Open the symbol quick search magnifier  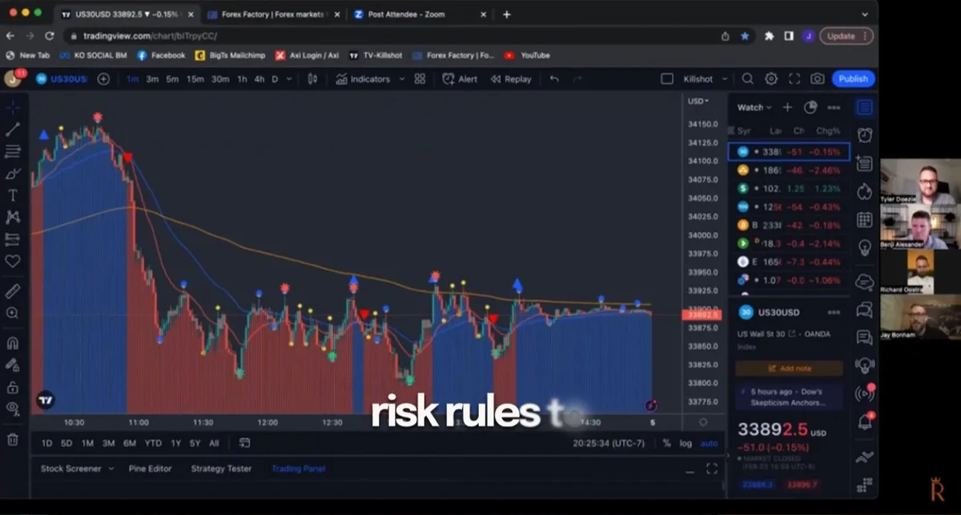click(x=747, y=79)
